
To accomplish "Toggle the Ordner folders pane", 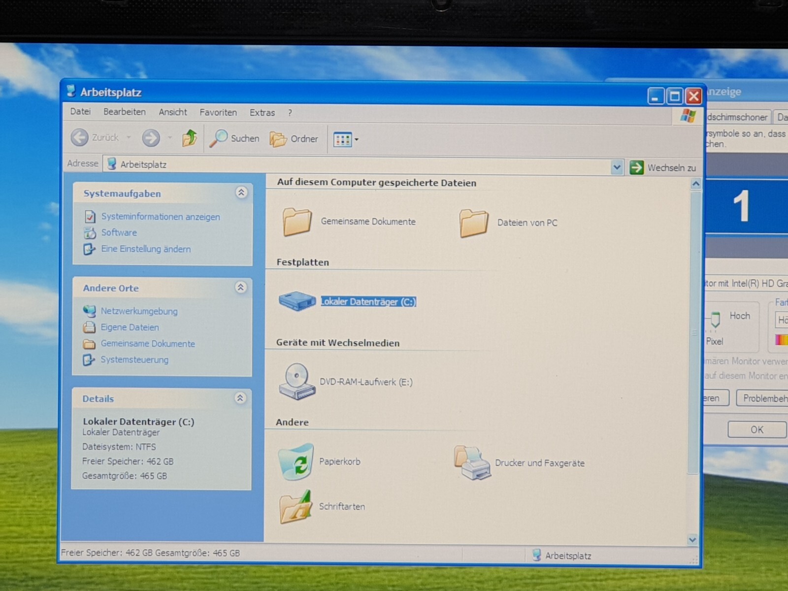I will click(x=294, y=139).
